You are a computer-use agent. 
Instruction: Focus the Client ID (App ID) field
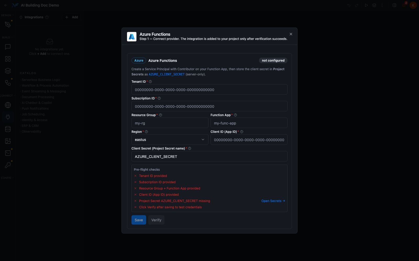(x=249, y=140)
